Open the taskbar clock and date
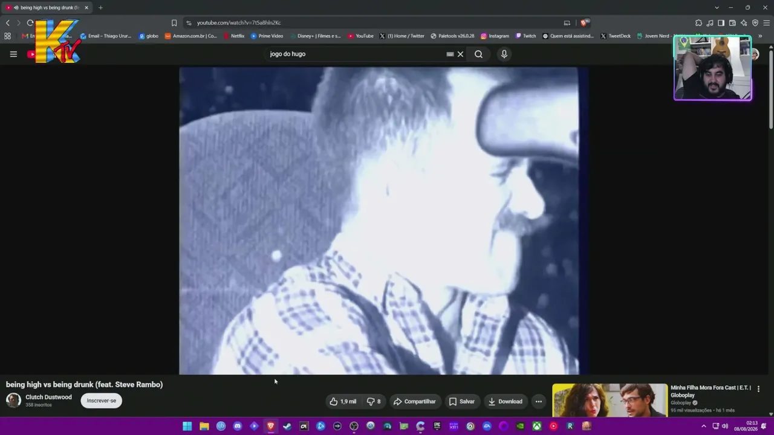The image size is (774, 435). 746,427
